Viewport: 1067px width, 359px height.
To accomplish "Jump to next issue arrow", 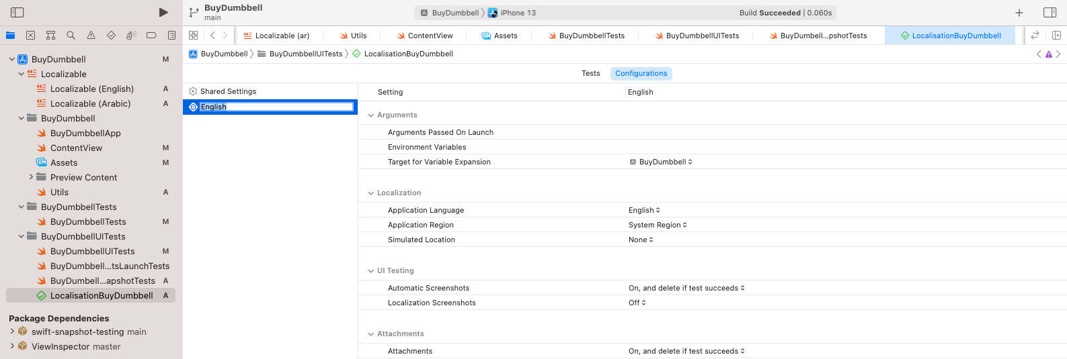I will (1058, 54).
